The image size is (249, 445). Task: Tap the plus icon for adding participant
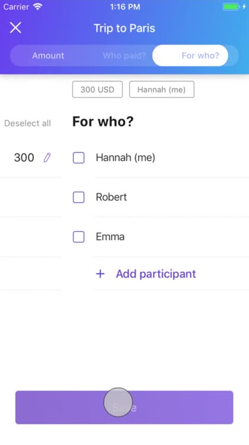pos(100,274)
